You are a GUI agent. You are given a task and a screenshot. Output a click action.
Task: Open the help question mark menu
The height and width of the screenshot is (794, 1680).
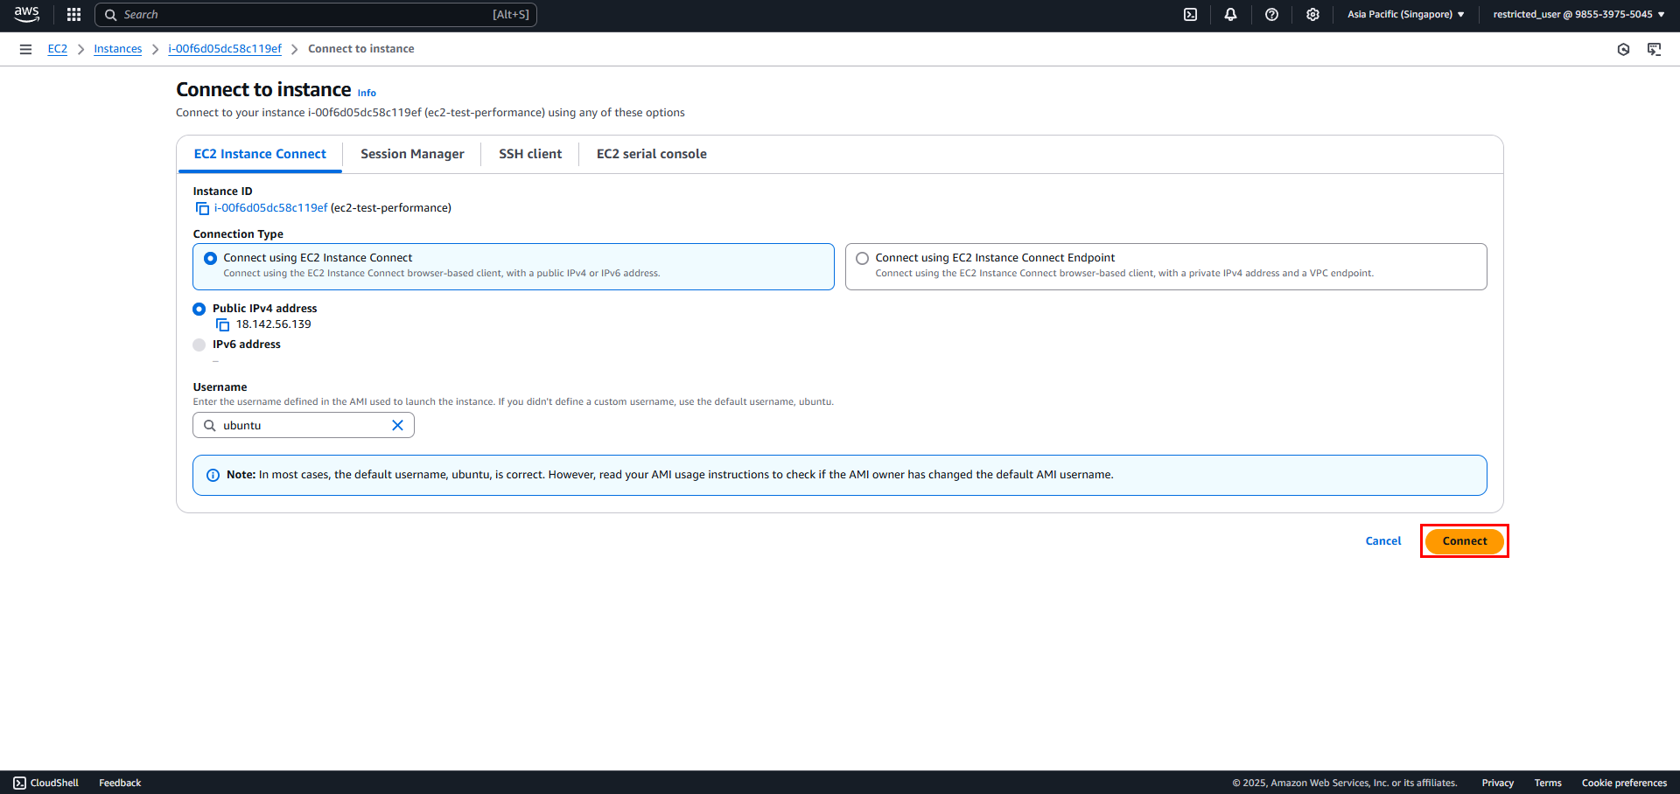[1271, 14]
